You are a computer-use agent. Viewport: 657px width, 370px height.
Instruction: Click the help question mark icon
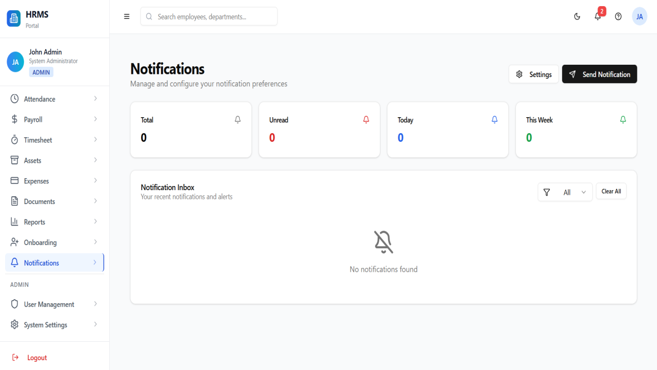618,16
